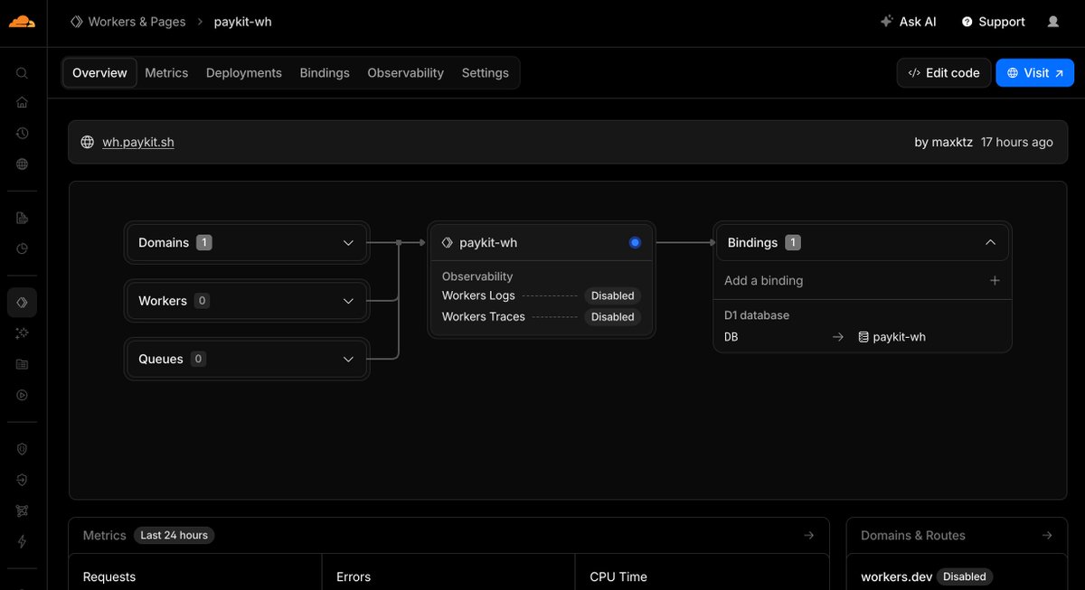Click the network nodes icon in sidebar

pyautogui.click(x=22, y=510)
